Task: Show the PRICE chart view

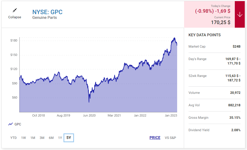Action: tap(155, 138)
